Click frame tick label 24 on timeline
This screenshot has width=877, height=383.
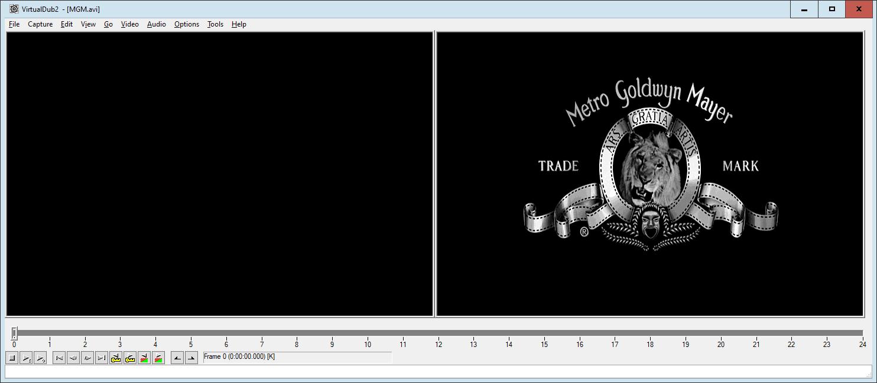[862, 345]
